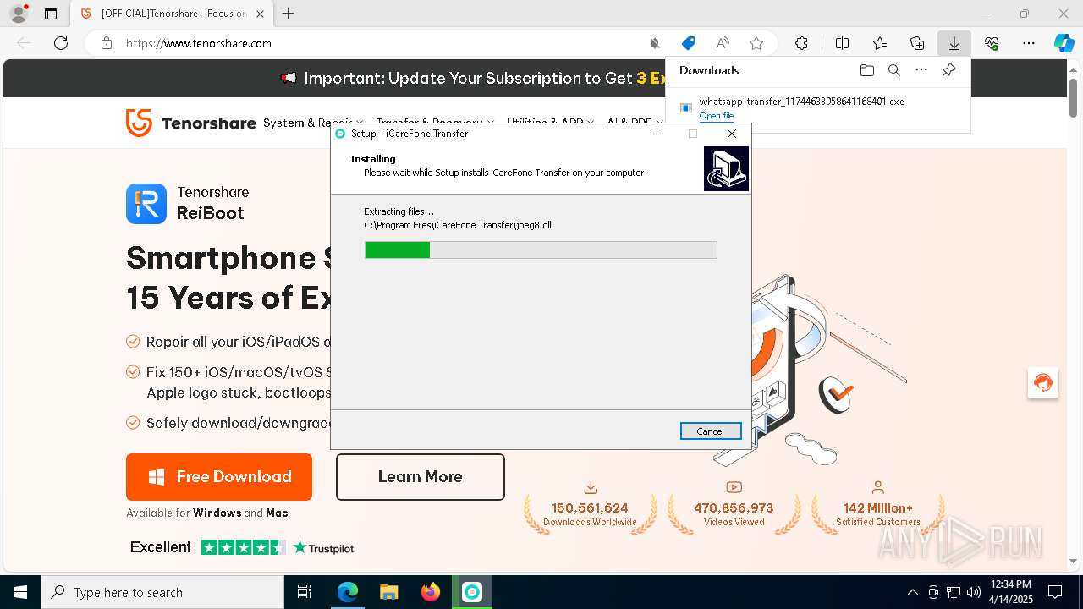The height and width of the screenshot is (609, 1083).
Task: Pin the Downloads panel
Action: 948,70
